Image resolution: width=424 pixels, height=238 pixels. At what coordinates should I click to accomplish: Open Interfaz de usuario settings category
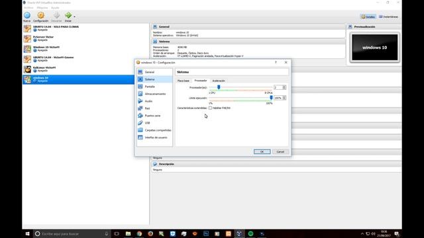click(x=154, y=138)
